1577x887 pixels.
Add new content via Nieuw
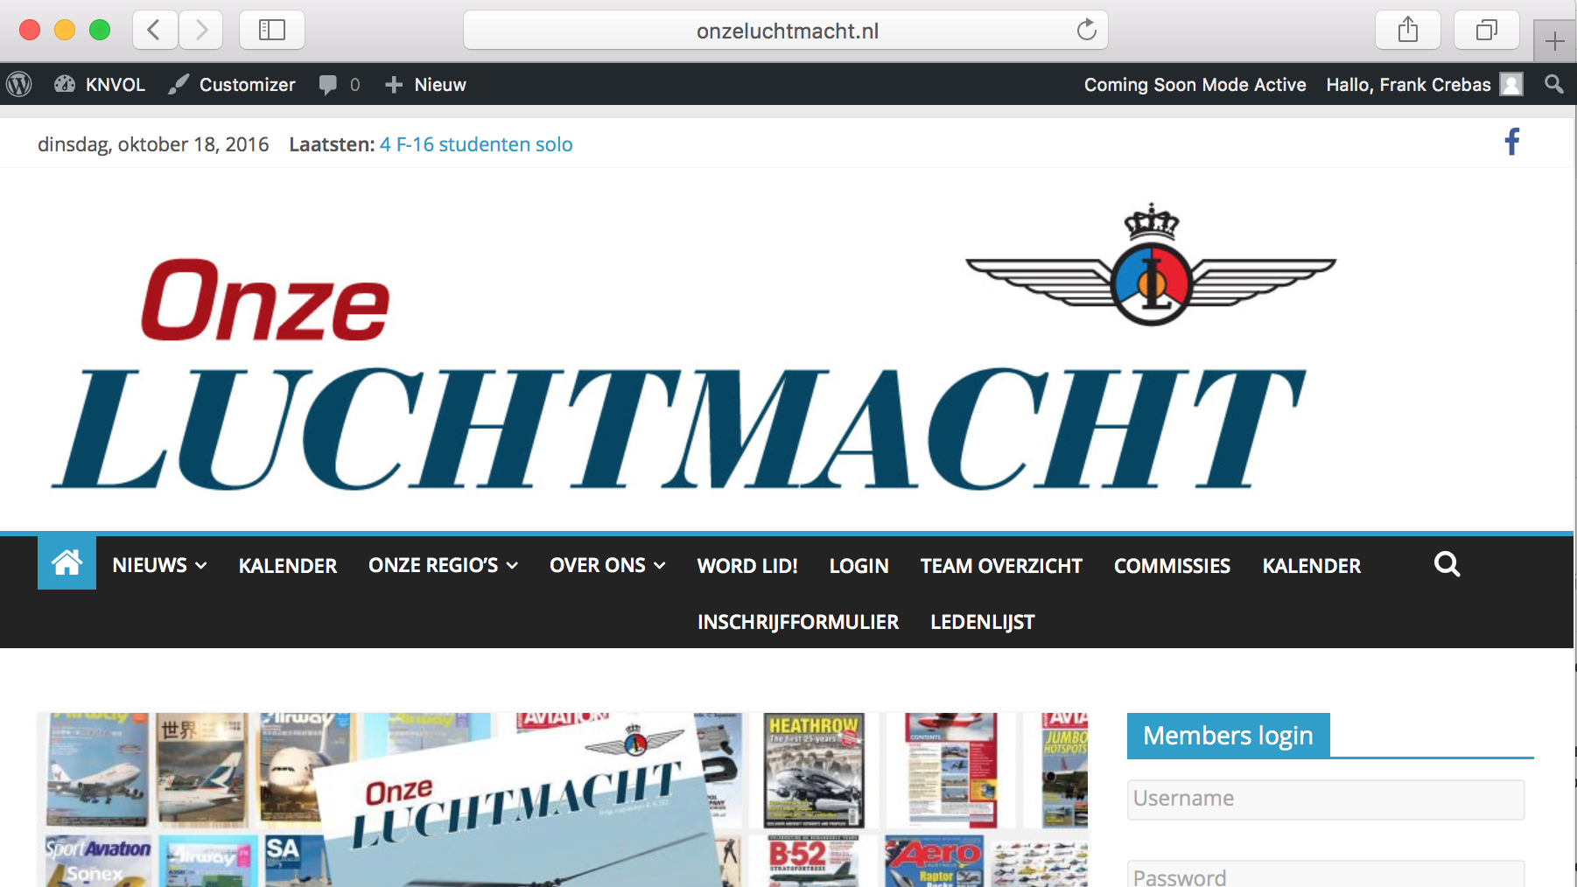[426, 85]
